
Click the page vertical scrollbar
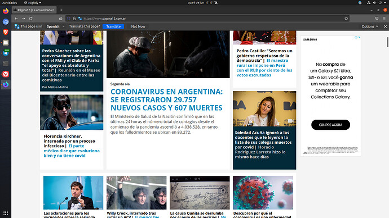click(x=387, y=42)
